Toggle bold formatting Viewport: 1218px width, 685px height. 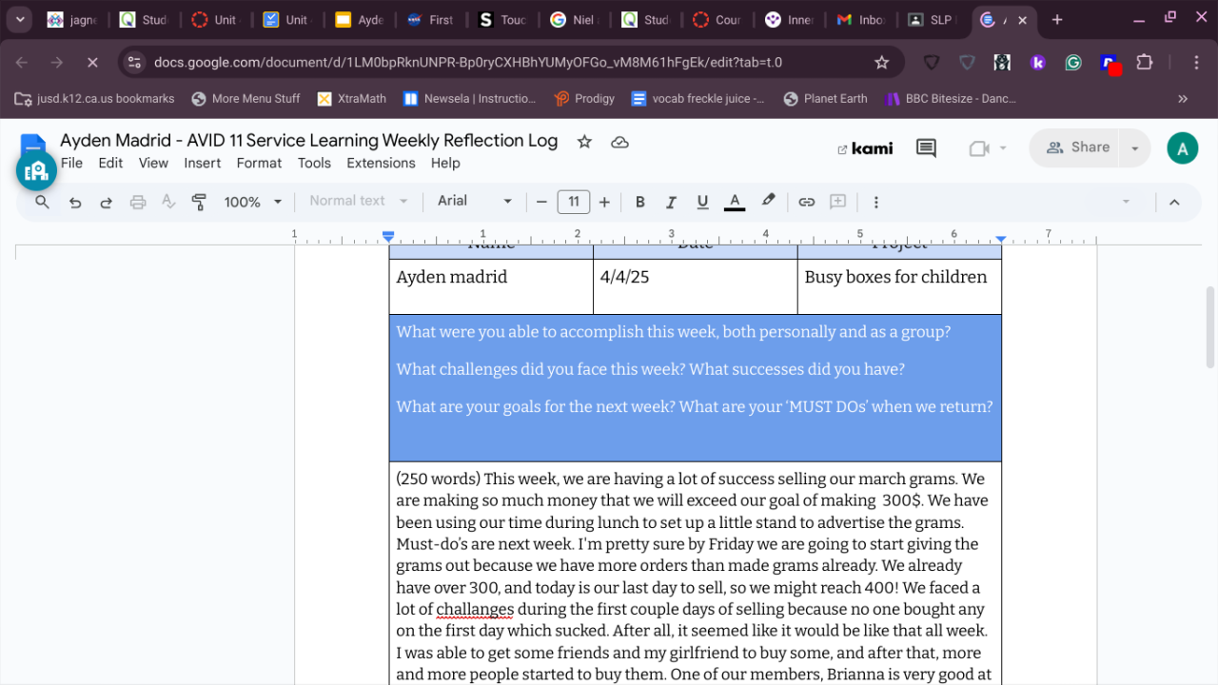click(x=640, y=202)
